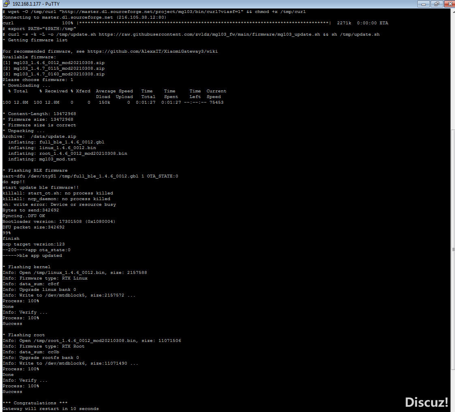The width and height of the screenshot is (455, 412).
Task: Click 'Available firmware:' text
Action: (29, 57)
